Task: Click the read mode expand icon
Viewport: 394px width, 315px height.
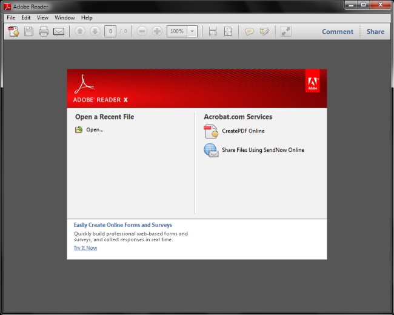Action: [286, 31]
